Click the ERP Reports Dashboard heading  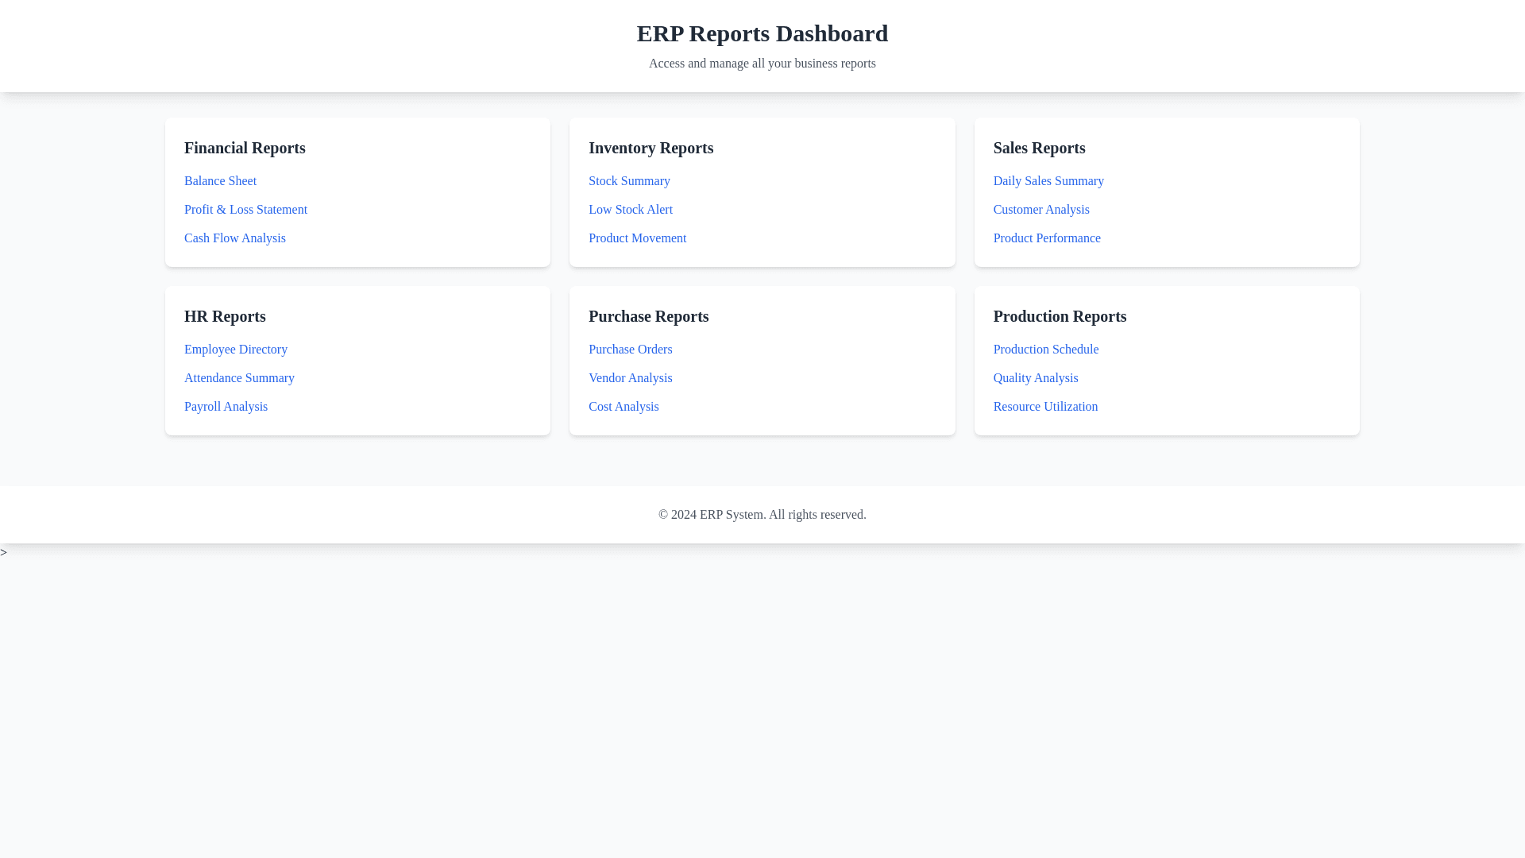[x=762, y=33]
